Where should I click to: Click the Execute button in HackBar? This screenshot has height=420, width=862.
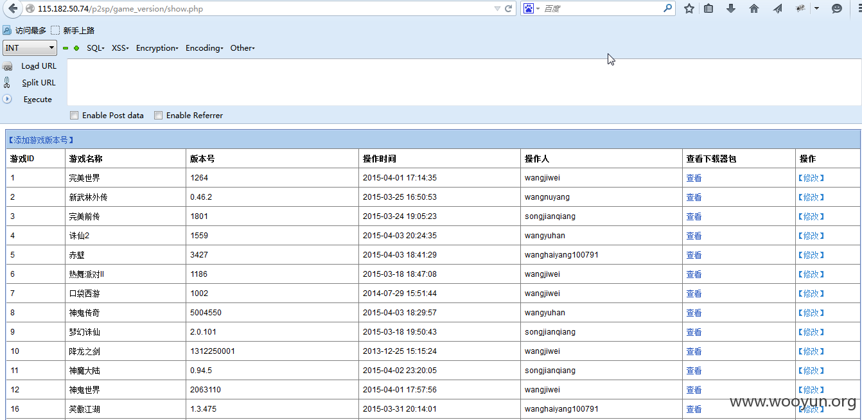click(x=37, y=100)
